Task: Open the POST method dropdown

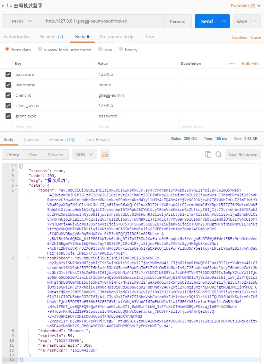Action: (22, 21)
